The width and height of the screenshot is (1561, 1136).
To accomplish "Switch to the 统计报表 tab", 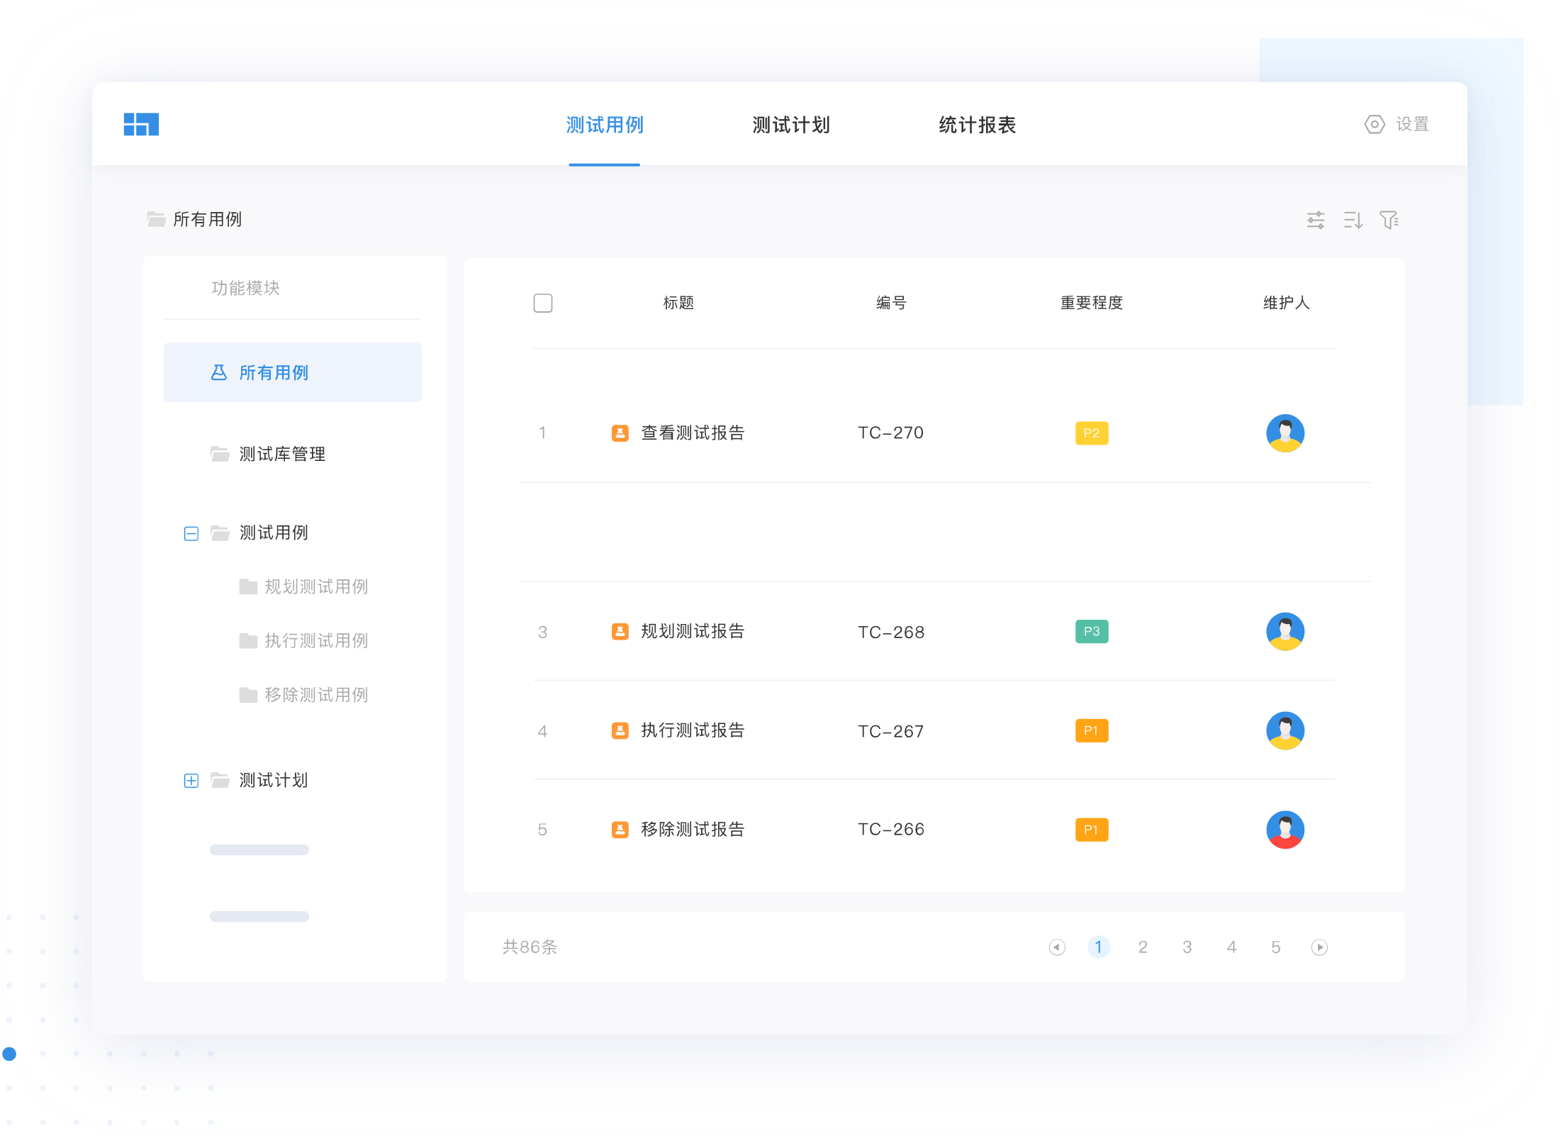I will point(978,125).
